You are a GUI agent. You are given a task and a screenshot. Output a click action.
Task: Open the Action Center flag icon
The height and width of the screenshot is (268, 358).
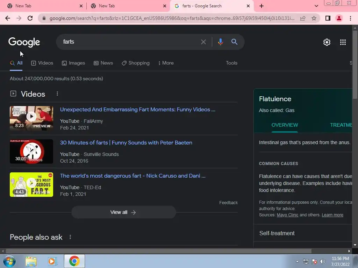[314, 261]
